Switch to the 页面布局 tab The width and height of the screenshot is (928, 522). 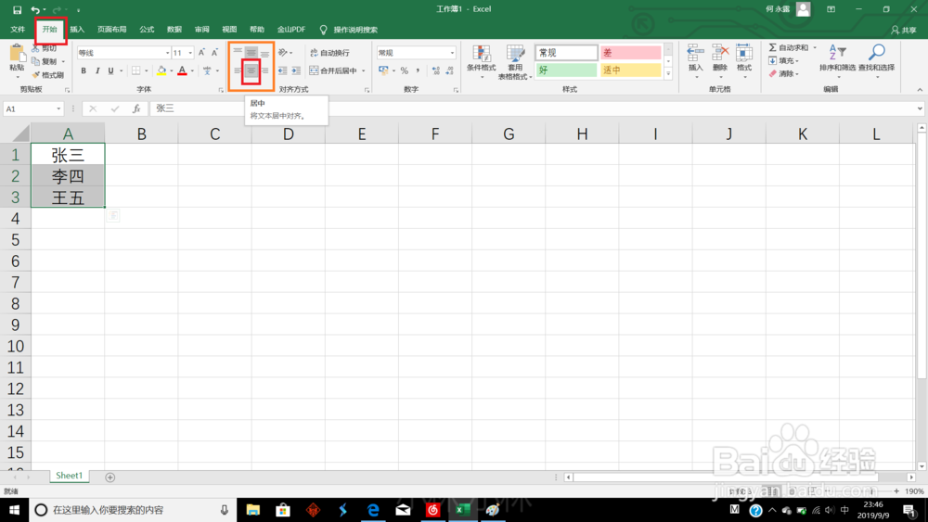click(112, 30)
